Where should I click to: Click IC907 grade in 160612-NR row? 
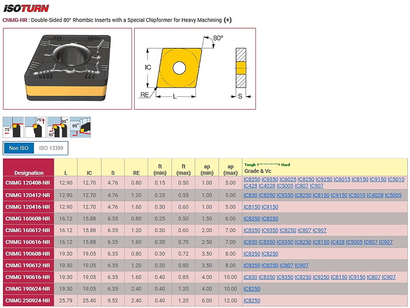click(x=320, y=230)
